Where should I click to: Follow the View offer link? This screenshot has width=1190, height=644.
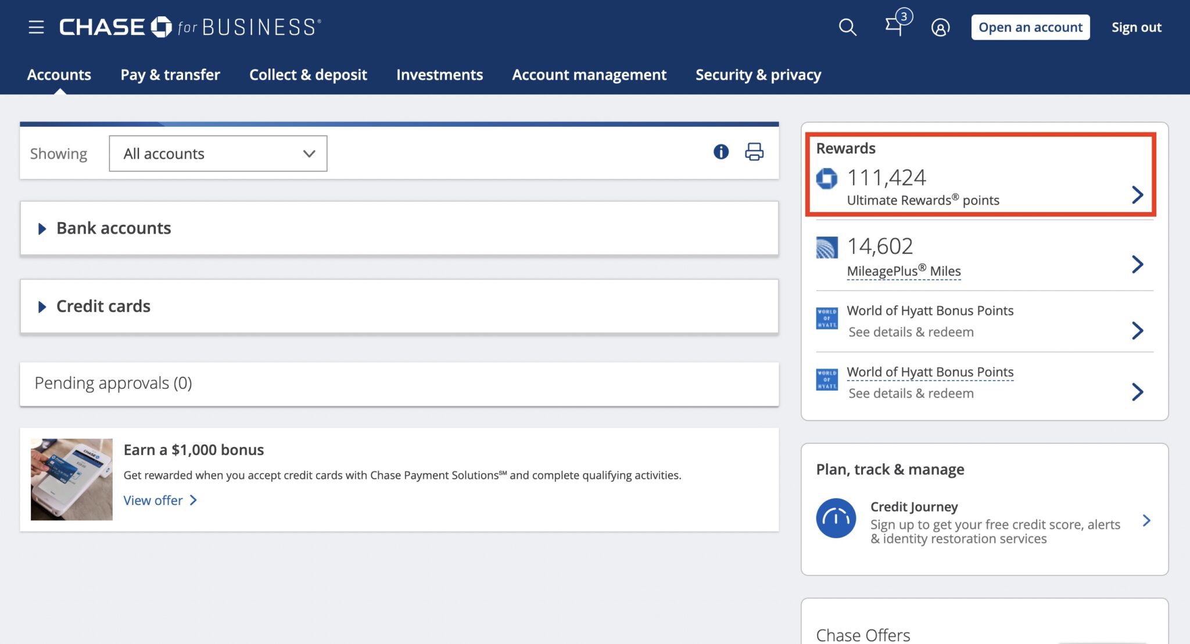[153, 500]
